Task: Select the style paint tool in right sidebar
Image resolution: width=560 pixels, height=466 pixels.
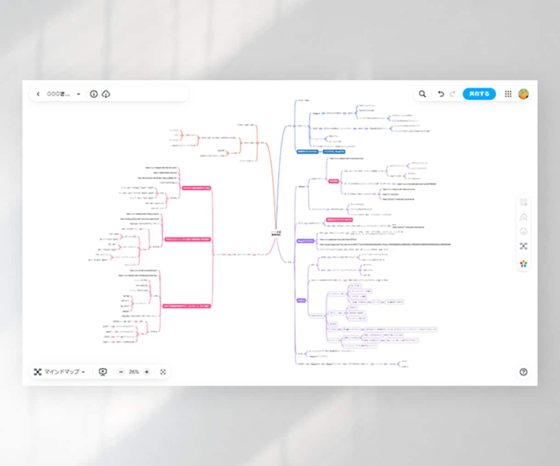Action: pyautogui.click(x=523, y=217)
